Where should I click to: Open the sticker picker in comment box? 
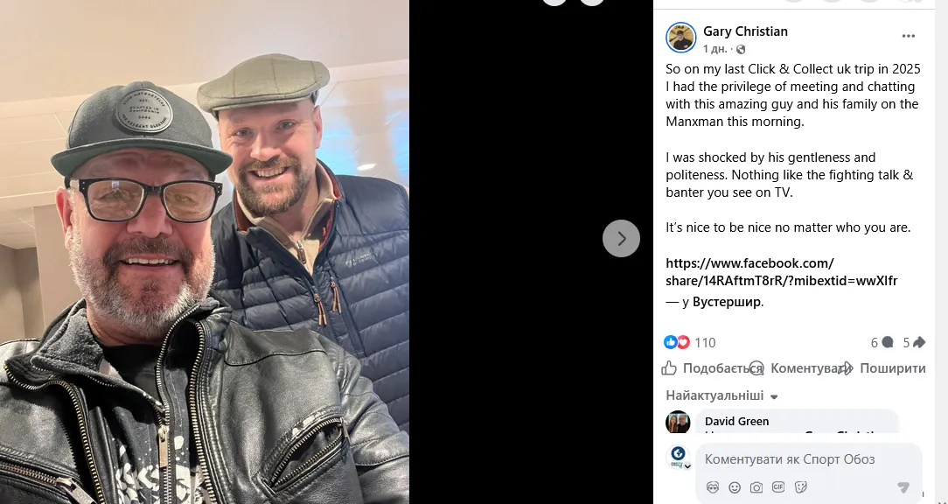click(800, 487)
